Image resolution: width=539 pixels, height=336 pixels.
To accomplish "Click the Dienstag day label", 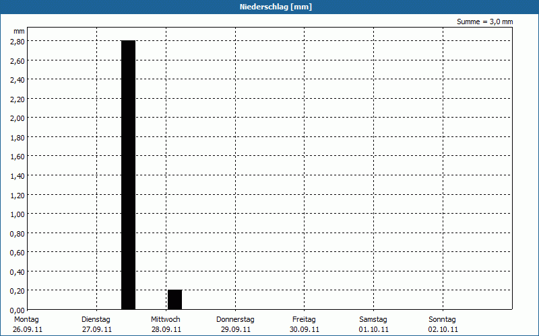I will pos(96,320).
